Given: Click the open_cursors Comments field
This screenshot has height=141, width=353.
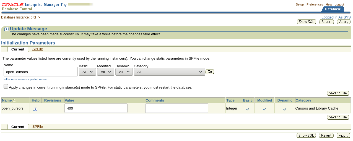Looking at the screenshot, I should click(x=177, y=108).
